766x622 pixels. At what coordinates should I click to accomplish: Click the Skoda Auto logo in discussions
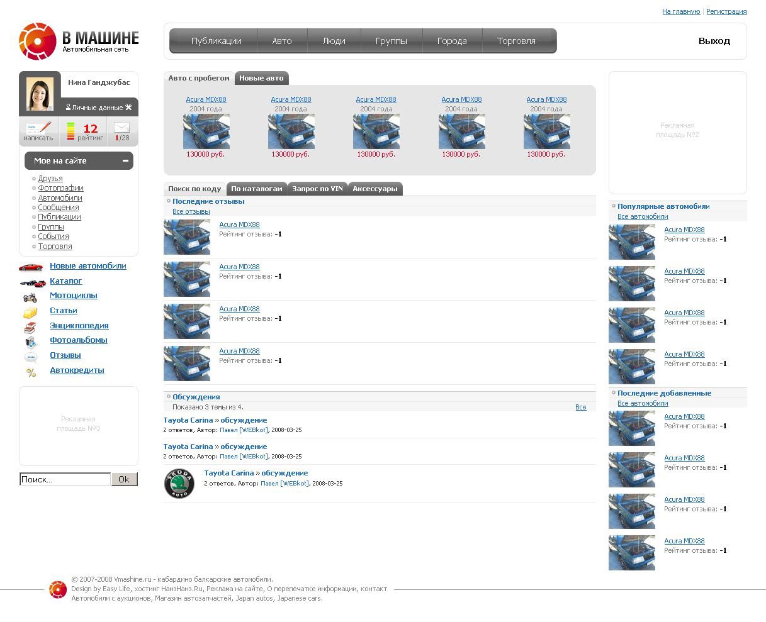click(179, 484)
